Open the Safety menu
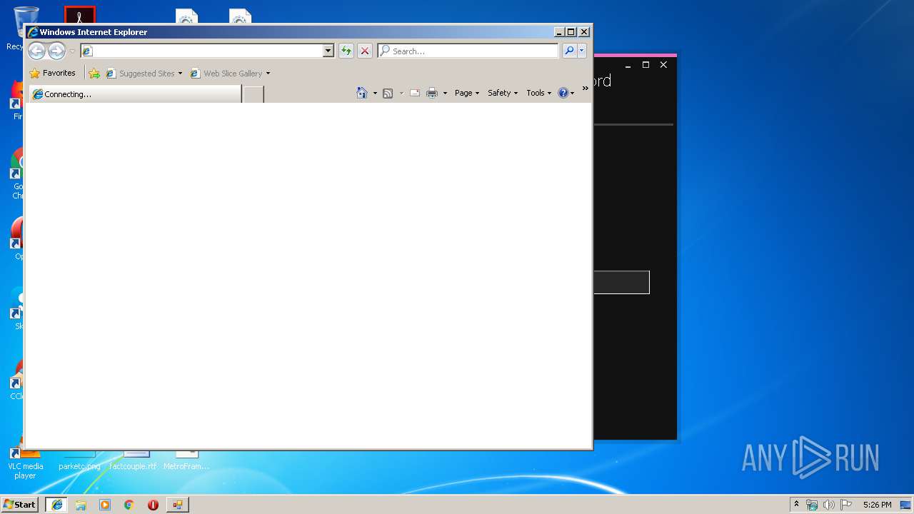The height and width of the screenshot is (514, 914). pyautogui.click(x=503, y=93)
